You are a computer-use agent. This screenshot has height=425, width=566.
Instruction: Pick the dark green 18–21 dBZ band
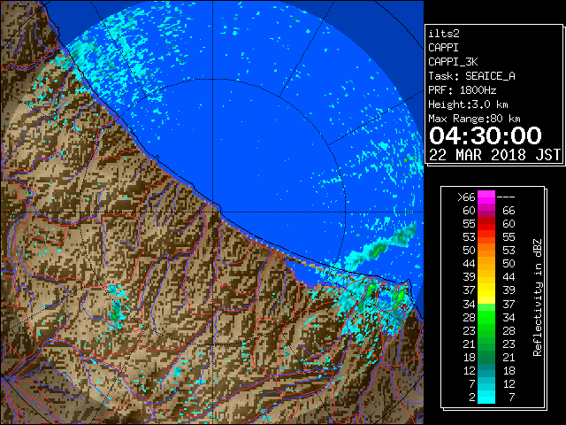[x=486, y=357]
